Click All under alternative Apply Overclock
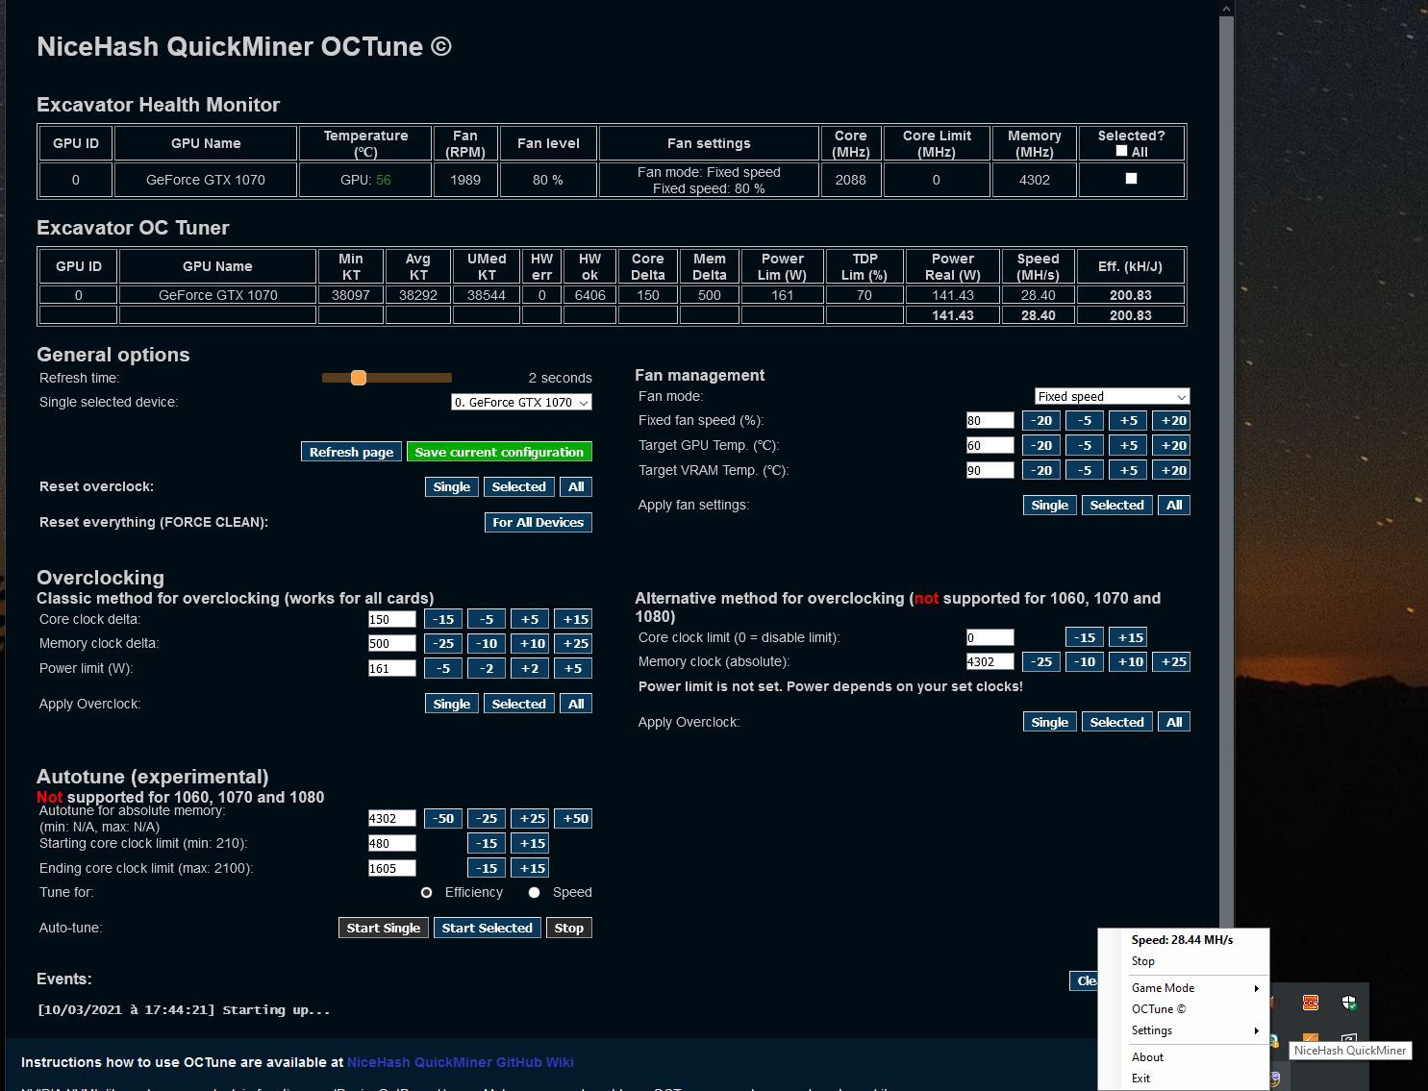Screen dimensions: 1428x1091 click(1174, 722)
